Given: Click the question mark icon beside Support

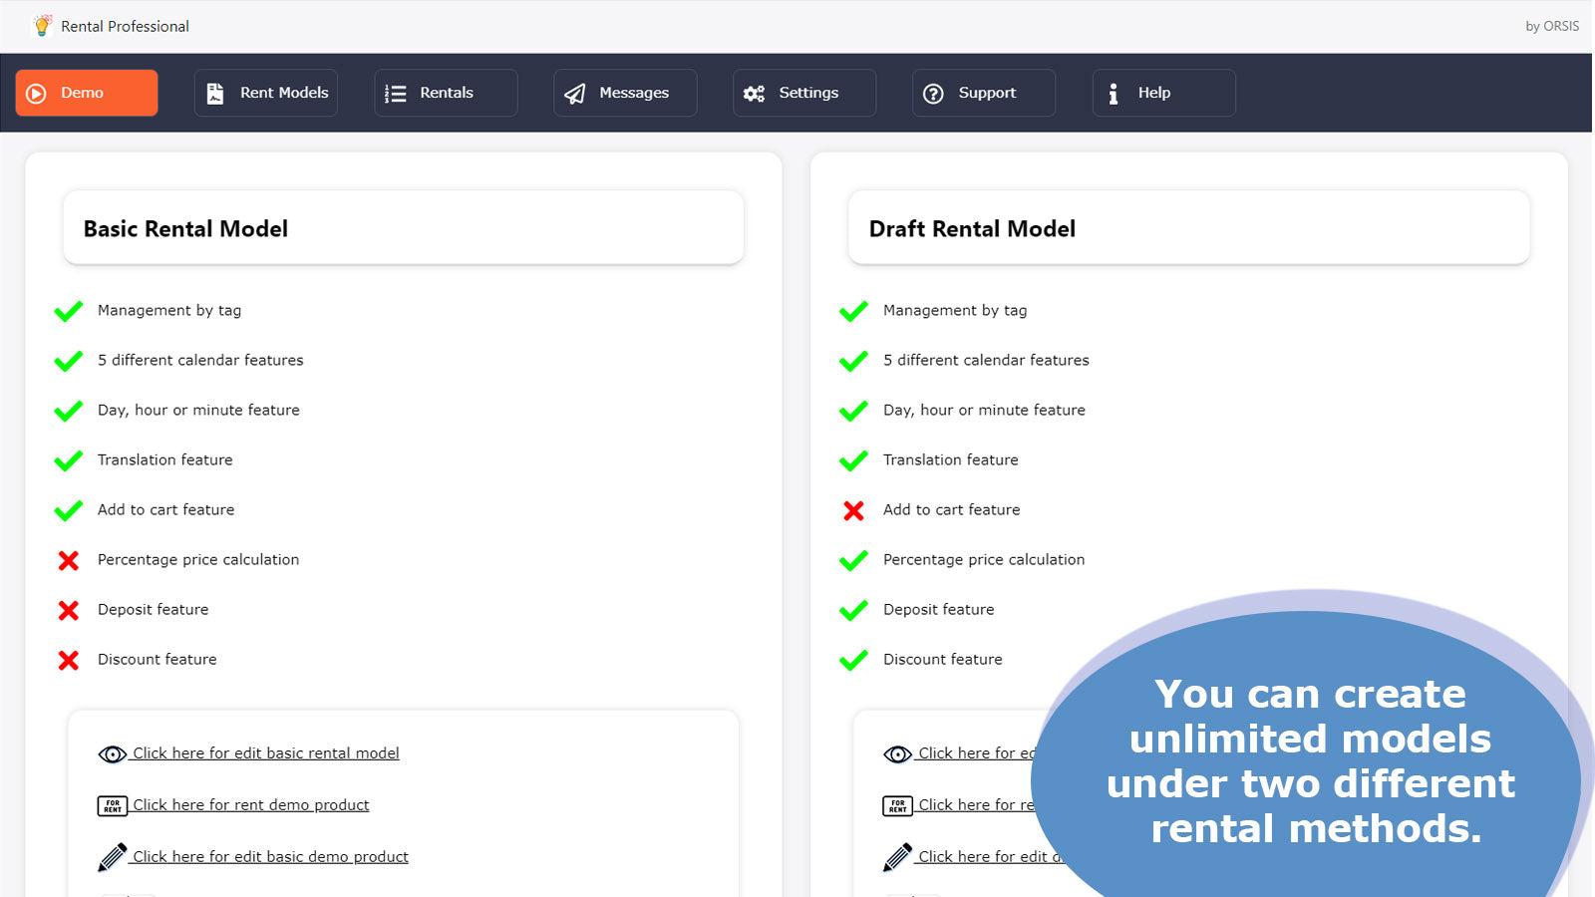Looking at the screenshot, I should (934, 93).
